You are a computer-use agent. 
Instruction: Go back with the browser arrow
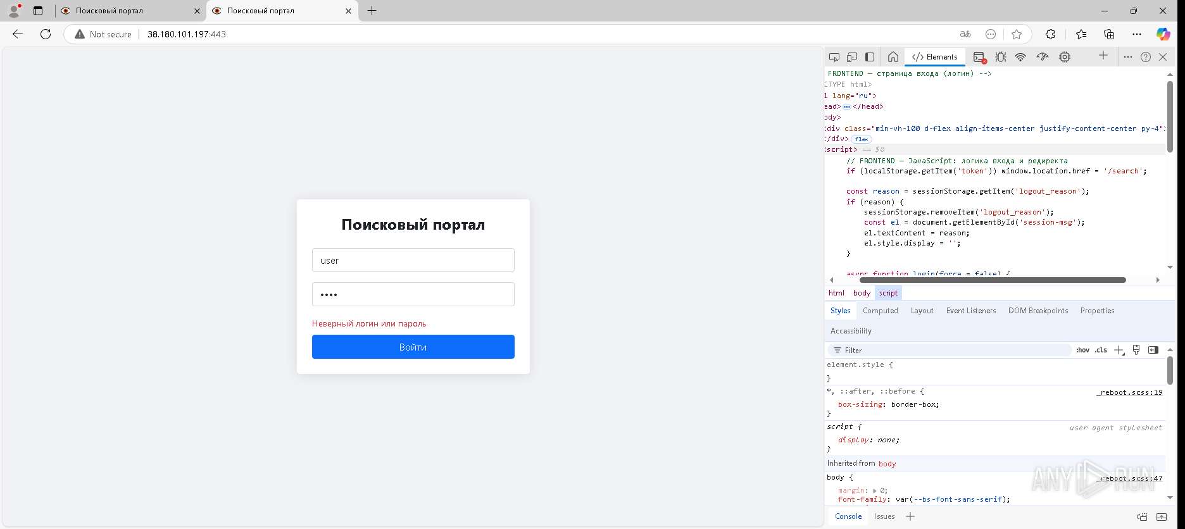click(x=18, y=34)
